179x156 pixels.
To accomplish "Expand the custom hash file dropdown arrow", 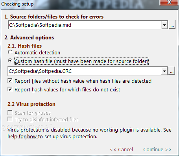I will 164,71.
